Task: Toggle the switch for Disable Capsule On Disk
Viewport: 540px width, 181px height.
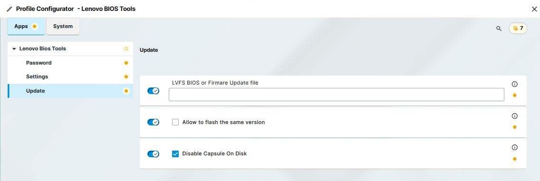Action: 153,154
